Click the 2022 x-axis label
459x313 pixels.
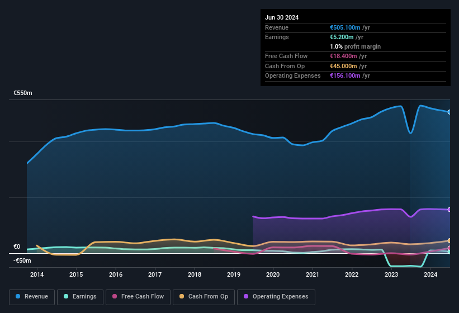[x=352, y=274]
